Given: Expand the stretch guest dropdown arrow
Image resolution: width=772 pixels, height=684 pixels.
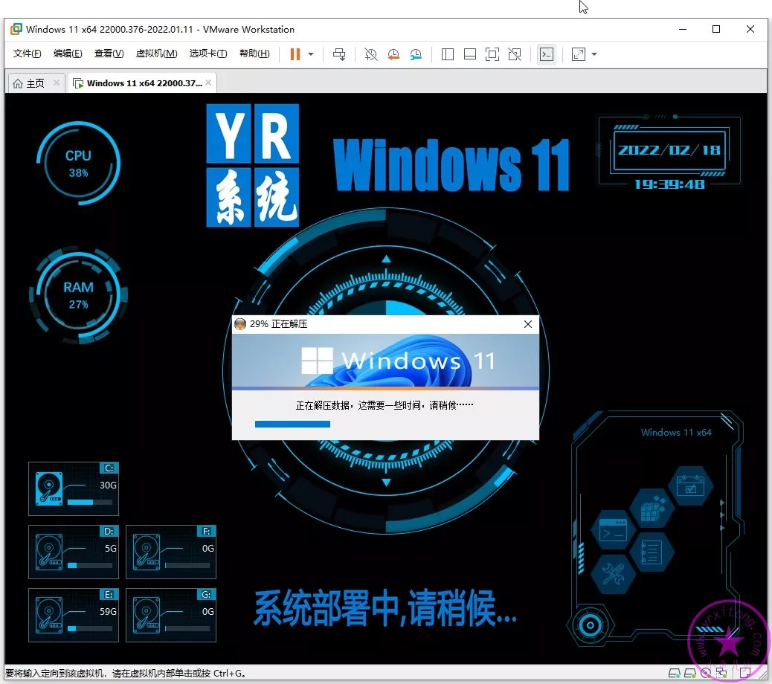Looking at the screenshot, I should pyautogui.click(x=594, y=54).
